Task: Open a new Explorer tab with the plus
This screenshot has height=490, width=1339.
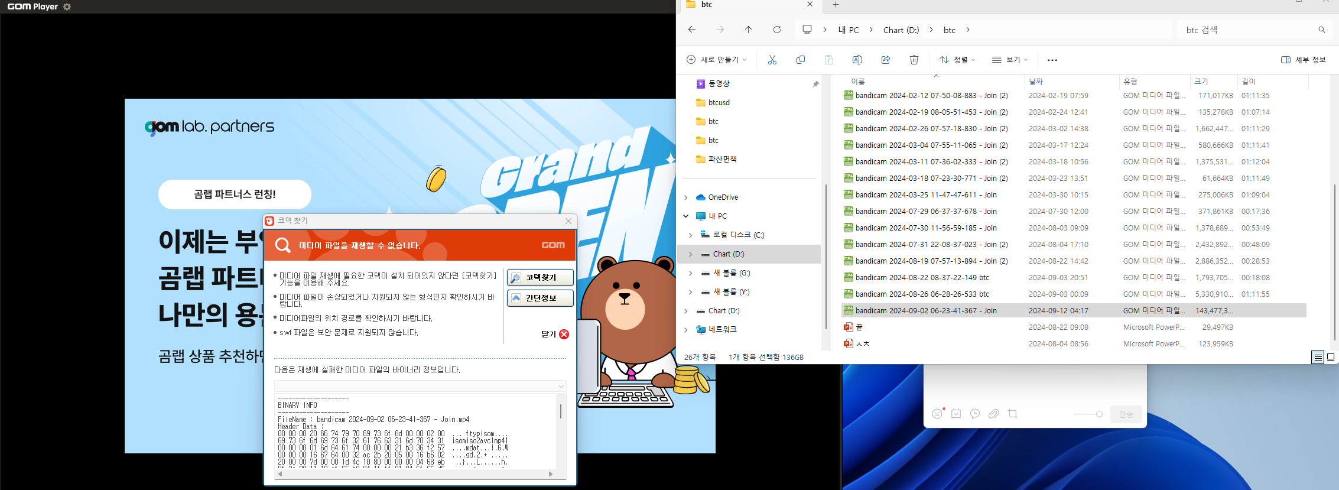Action: click(836, 5)
